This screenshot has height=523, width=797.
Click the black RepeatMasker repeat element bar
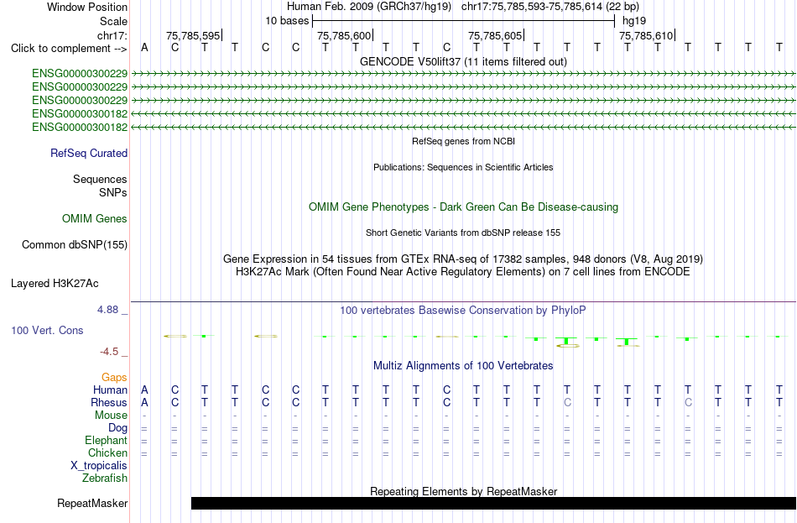click(493, 503)
